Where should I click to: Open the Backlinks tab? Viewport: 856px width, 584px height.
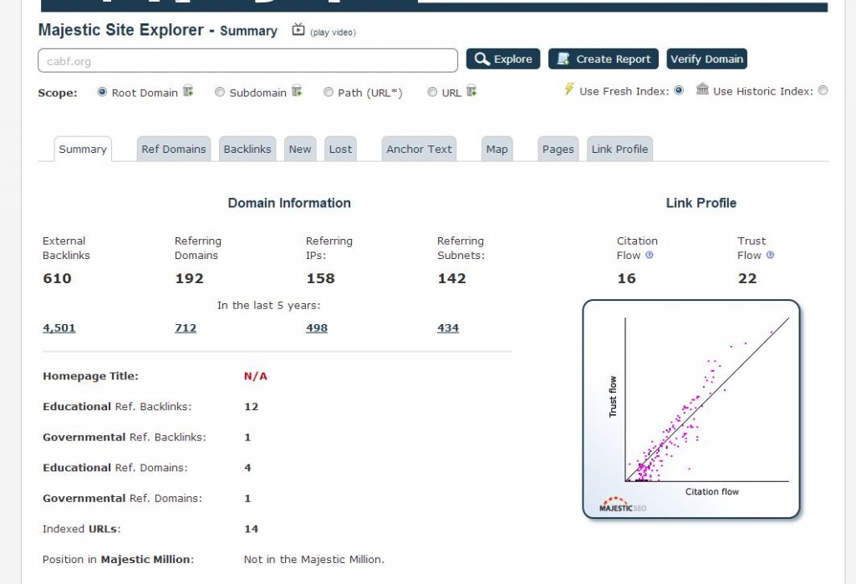point(247,149)
